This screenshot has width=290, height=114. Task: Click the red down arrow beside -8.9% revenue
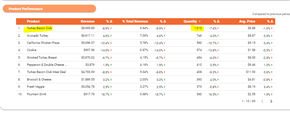(x=111, y=28)
